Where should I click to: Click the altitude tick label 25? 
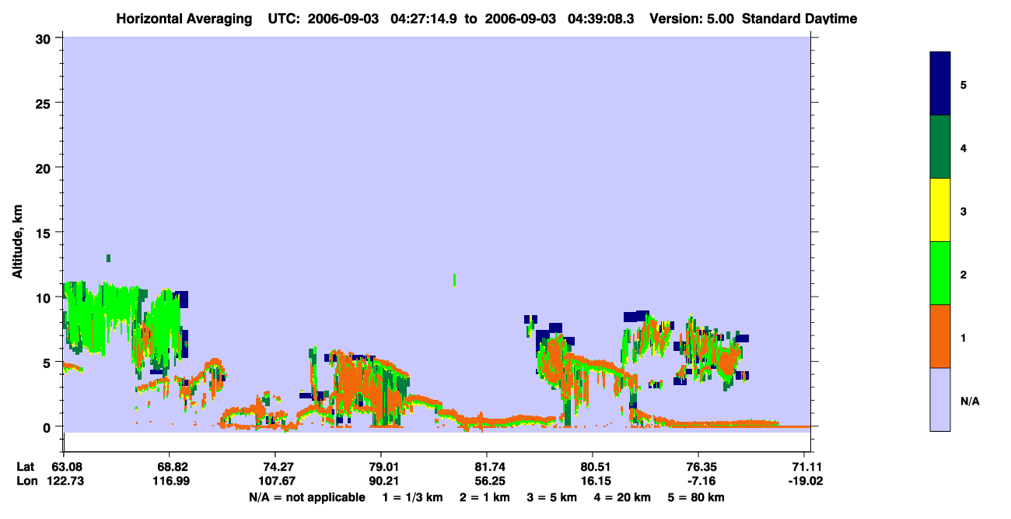coord(44,103)
